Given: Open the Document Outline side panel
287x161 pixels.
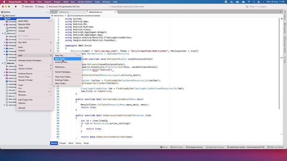Looking at the screenshot, I should 285,45.
